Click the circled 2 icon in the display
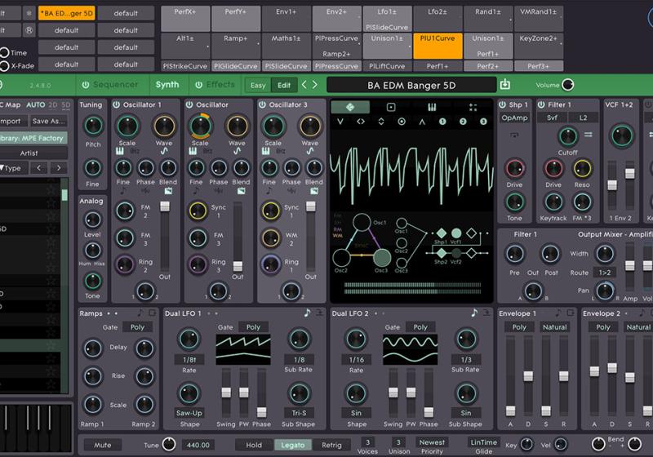This screenshot has height=457, width=653. [x=463, y=122]
